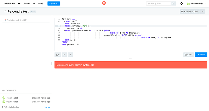The image size is (209, 111).
Task: Open the Dashboards menu
Action: [10, 4]
